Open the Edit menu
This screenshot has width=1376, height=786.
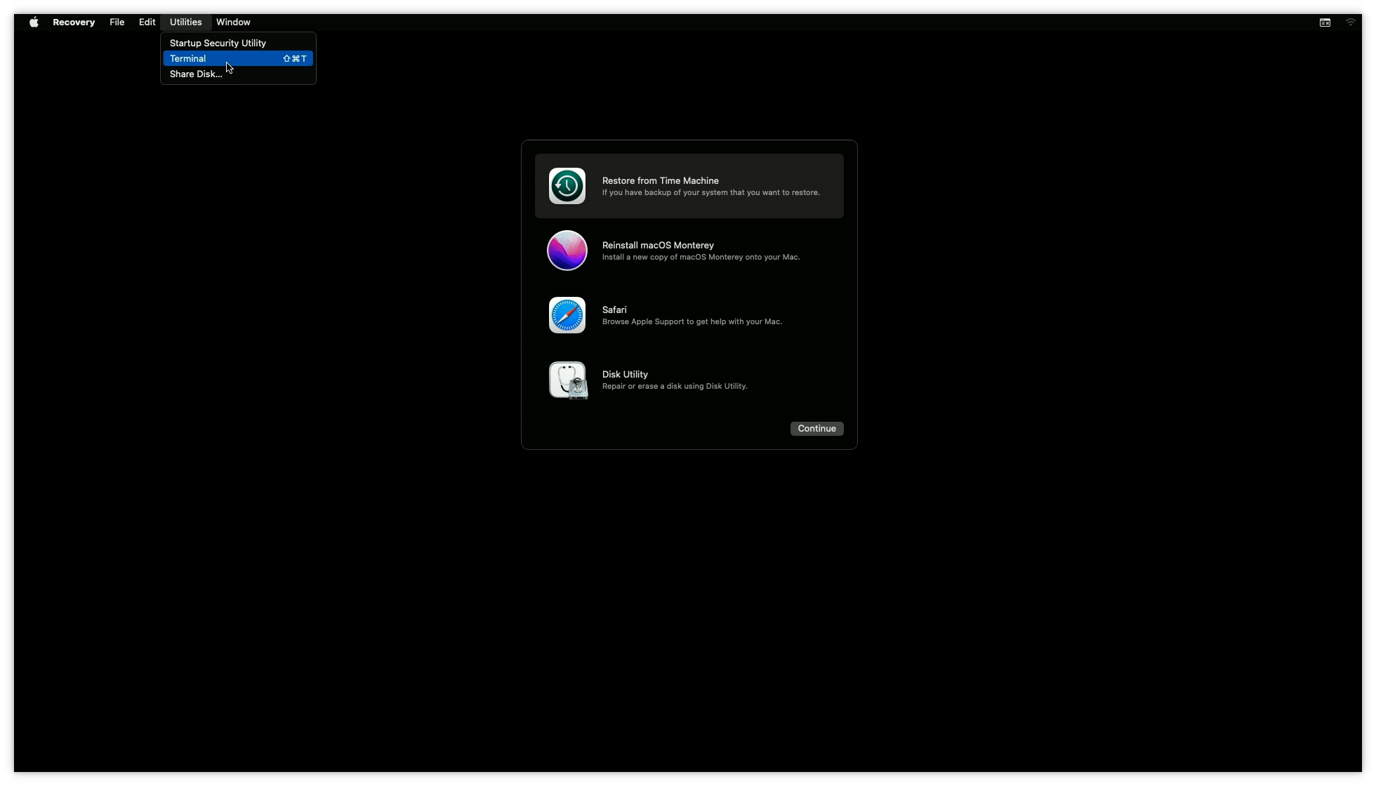(147, 22)
